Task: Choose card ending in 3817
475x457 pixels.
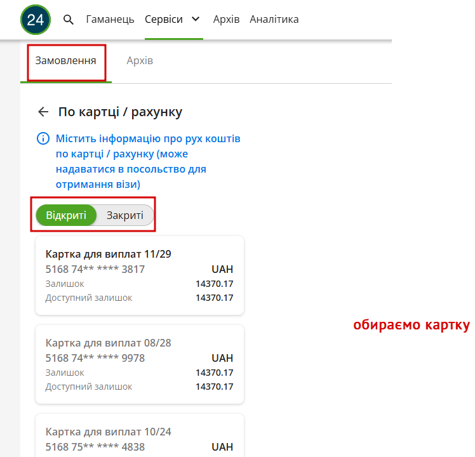Action: tap(140, 275)
